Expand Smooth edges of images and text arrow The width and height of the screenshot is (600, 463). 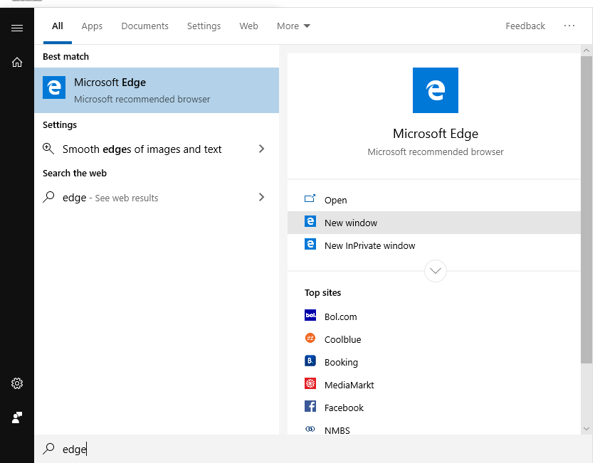point(261,149)
